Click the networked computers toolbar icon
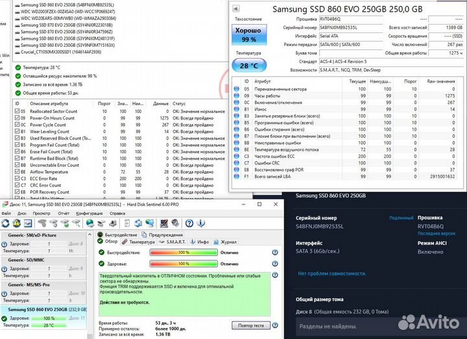The image size is (467, 339). [150, 223]
